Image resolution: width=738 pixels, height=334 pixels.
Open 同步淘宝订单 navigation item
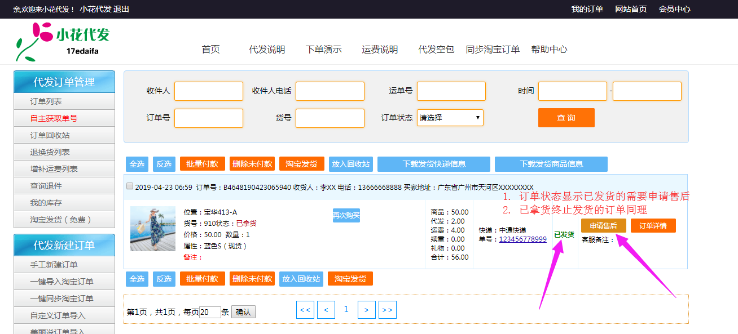pos(493,50)
